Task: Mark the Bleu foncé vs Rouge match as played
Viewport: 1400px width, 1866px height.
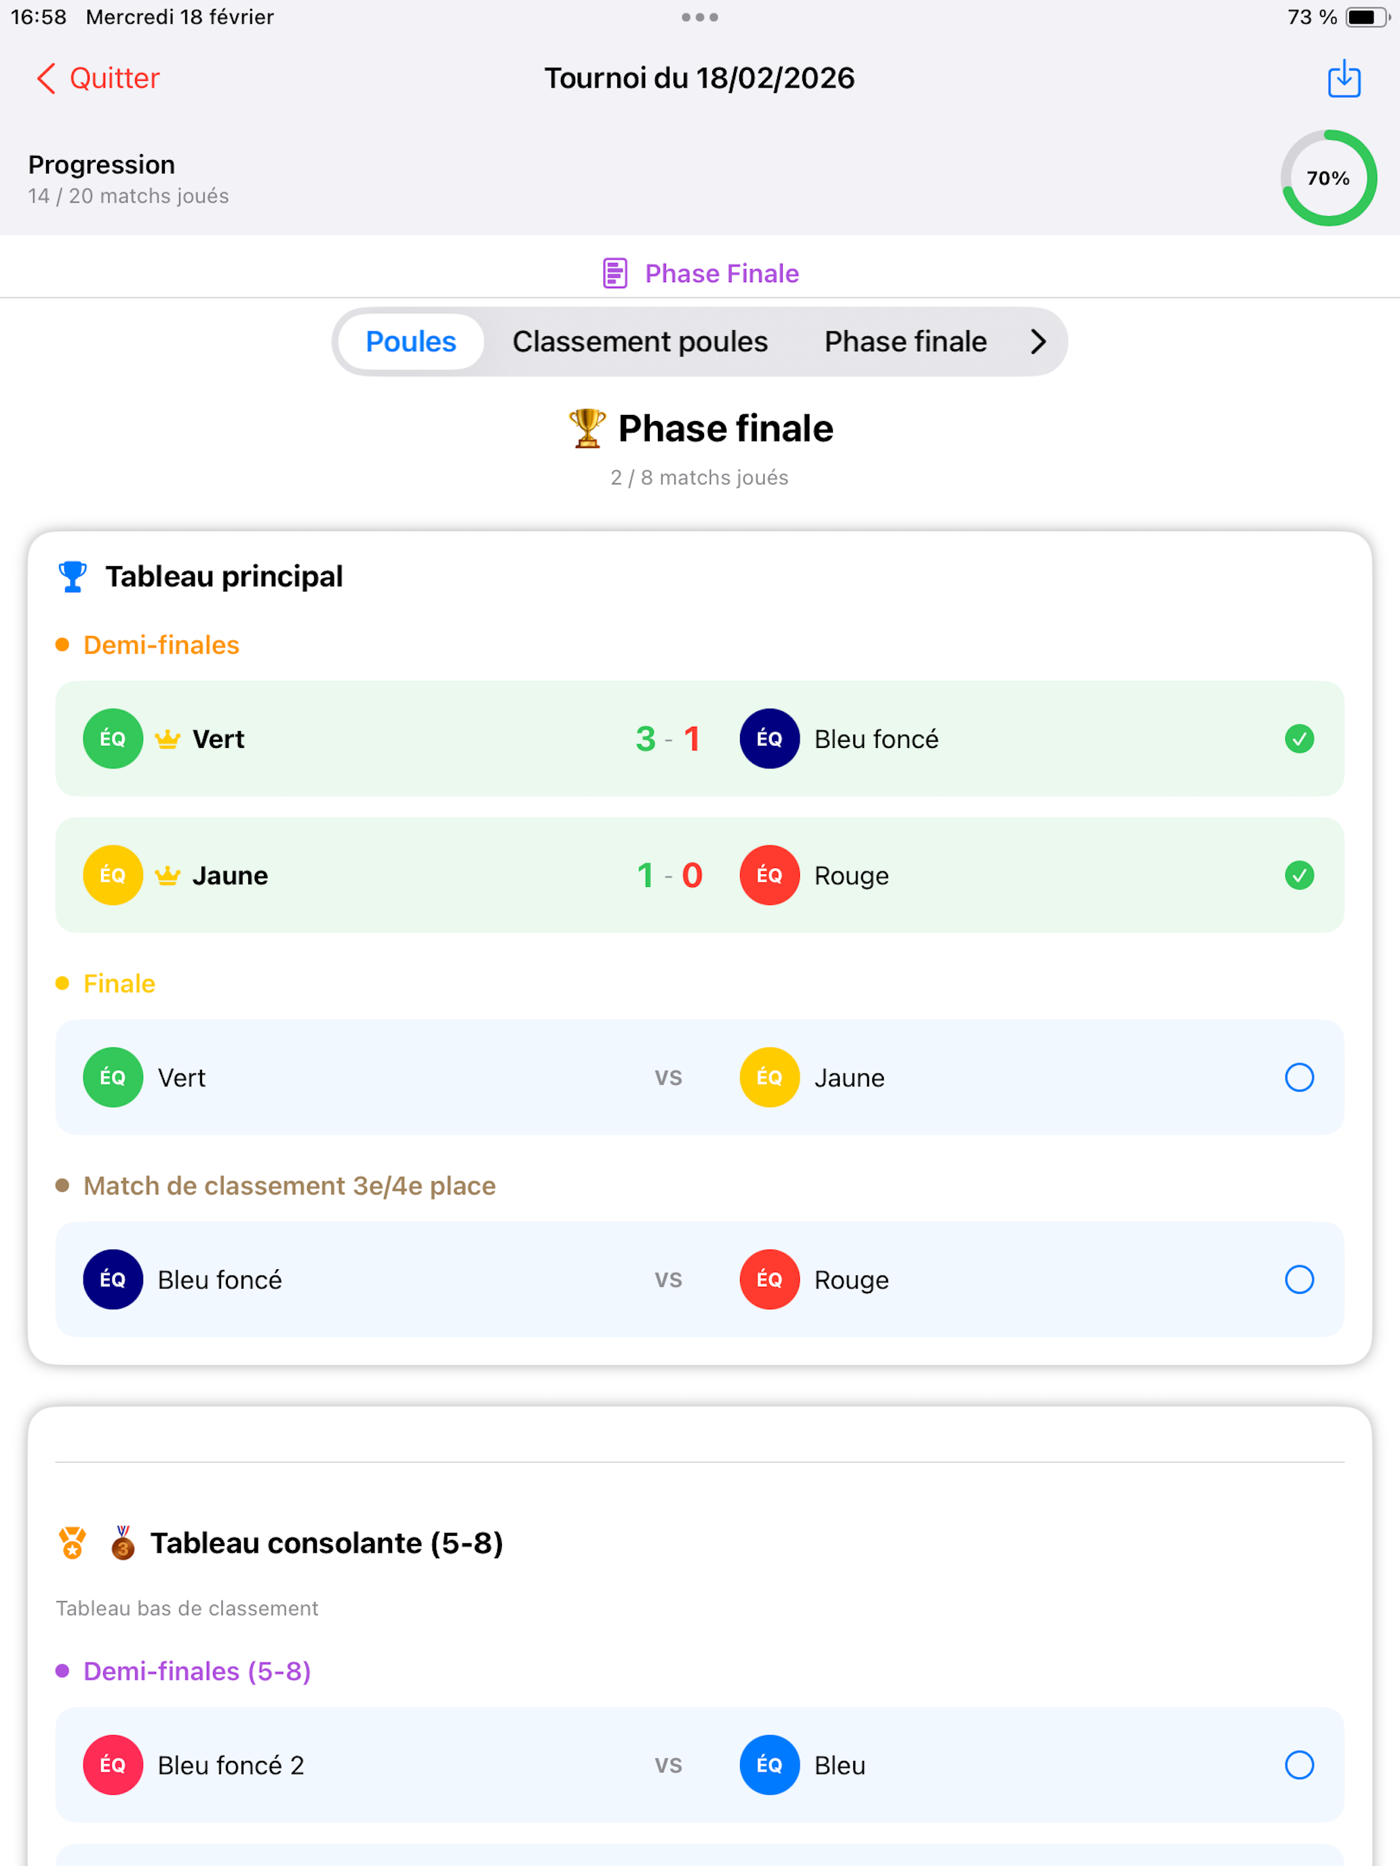Action: 1300,1279
